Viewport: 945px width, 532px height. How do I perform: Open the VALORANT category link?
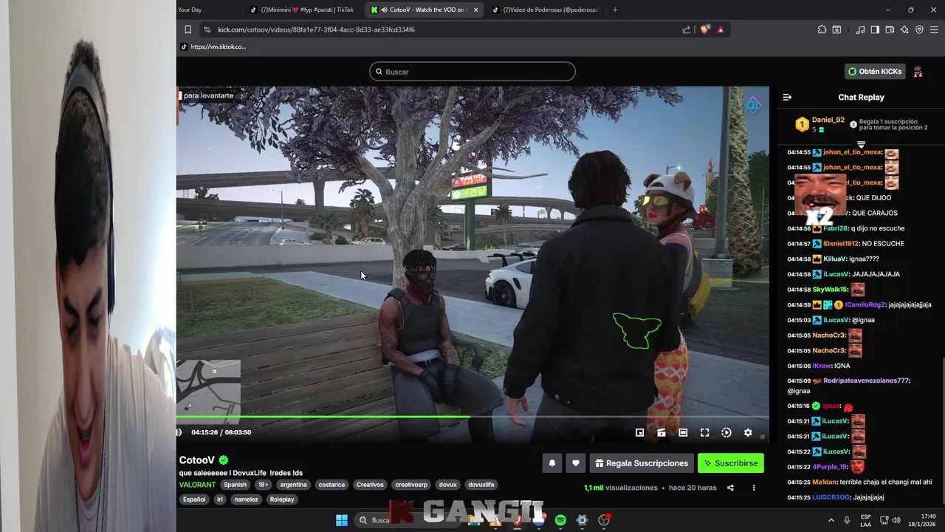click(197, 485)
